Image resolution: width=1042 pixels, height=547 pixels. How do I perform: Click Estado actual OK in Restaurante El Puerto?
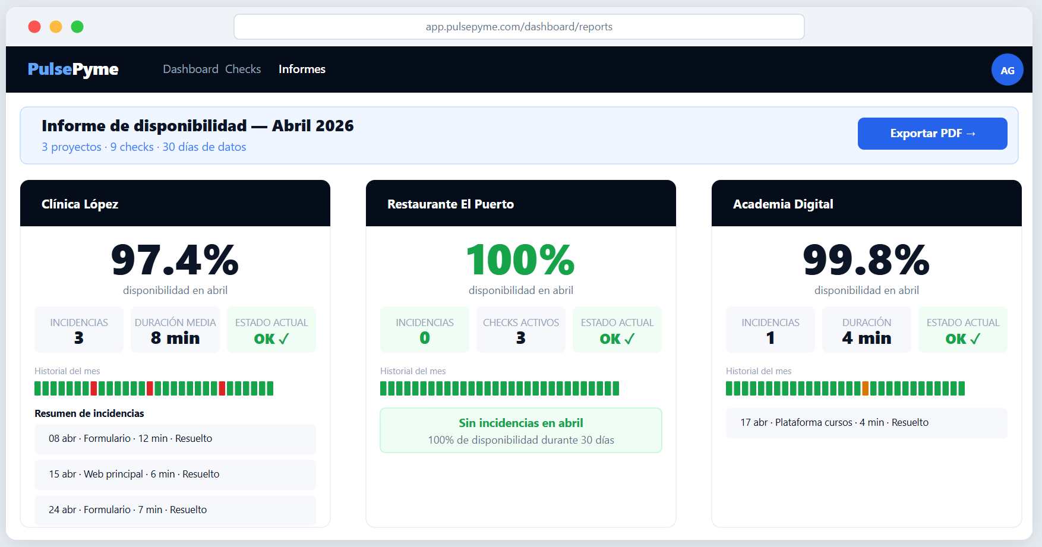[x=617, y=330]
